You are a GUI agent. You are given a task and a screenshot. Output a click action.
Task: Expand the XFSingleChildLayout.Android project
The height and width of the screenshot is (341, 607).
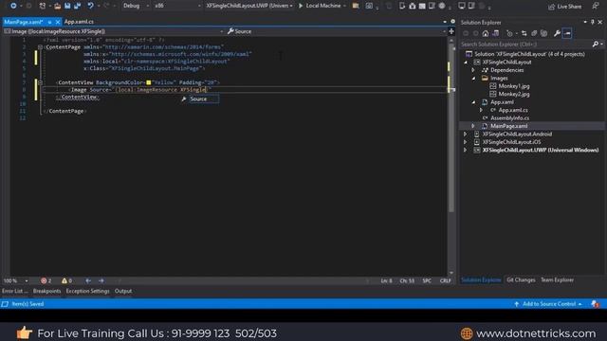point(466,135)
